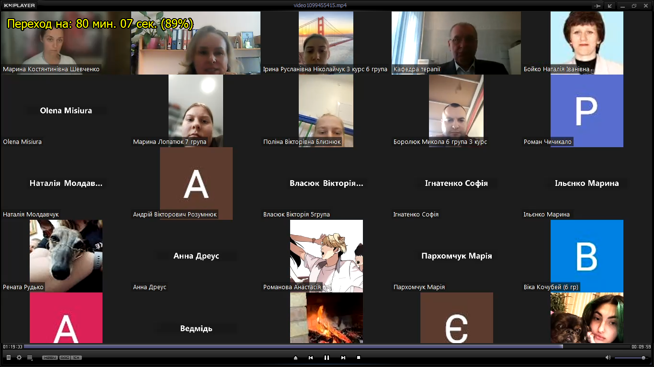Click the Ведмідь participant tile
Screen dimensions: 654x367
point(196,318)
